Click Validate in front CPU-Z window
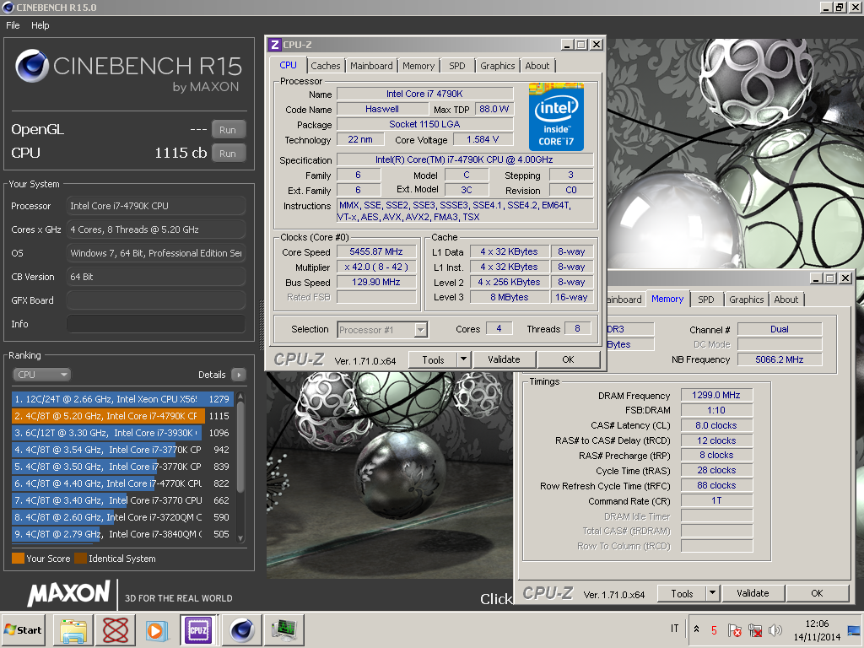The width and height of the screenshot is (864, 648). 504,359
